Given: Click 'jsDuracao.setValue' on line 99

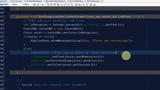Looking at the screenshot, I should 45,64.
